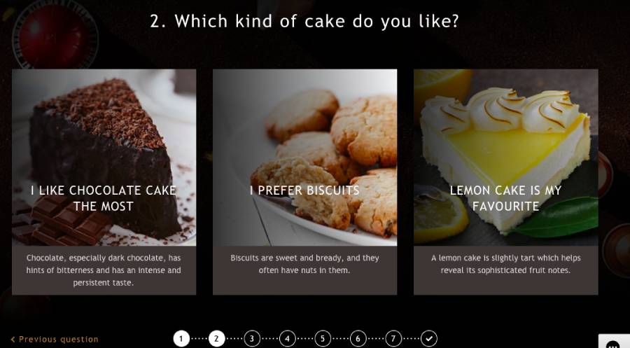Screen dimensions: 630x348
Task: Click the 'I LIKE CHOCOLATE CAKE THE MOST' title
Action: pyautogui.click(x=104, y=198)
